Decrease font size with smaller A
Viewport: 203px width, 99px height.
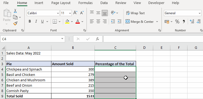tap(82, 13)
